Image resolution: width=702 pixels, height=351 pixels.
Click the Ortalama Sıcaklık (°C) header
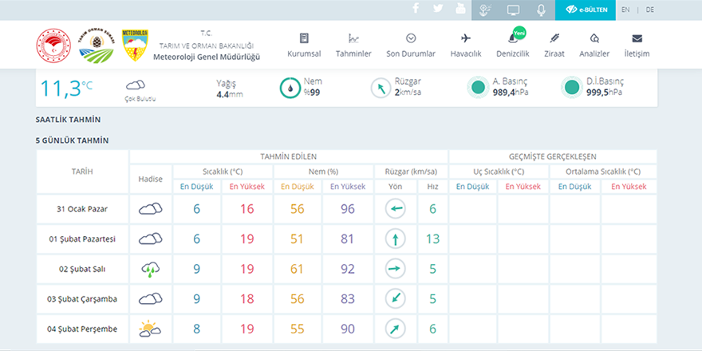(603, 172)
